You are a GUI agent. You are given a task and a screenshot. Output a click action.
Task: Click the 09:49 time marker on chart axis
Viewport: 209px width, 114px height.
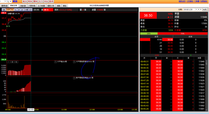[x=31, y=110]
